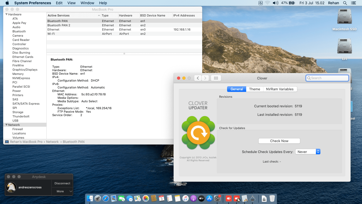Image resolution: width=362 pixels, height=204 pixels.
Task: Open Spotlight search in the menu bar
Action: [x=345, y=3]
